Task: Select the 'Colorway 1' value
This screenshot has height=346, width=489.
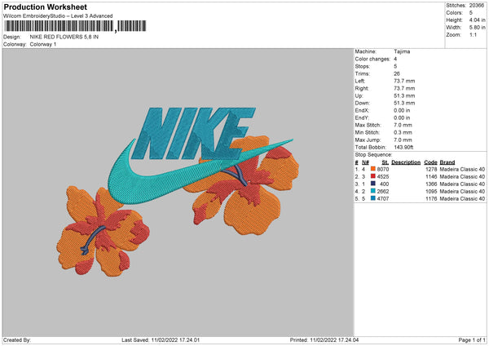Action: 43,44
